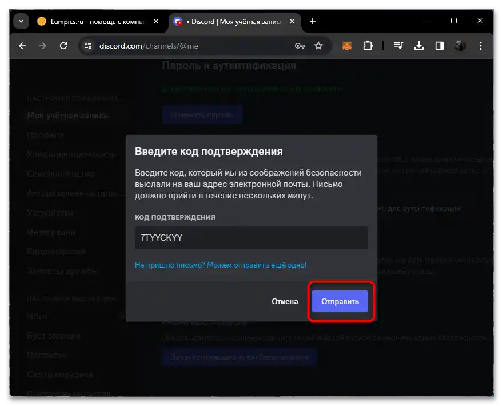503x406 pixels.
Task: Click Отмена to cancel the verification
Action: [285, 301]
